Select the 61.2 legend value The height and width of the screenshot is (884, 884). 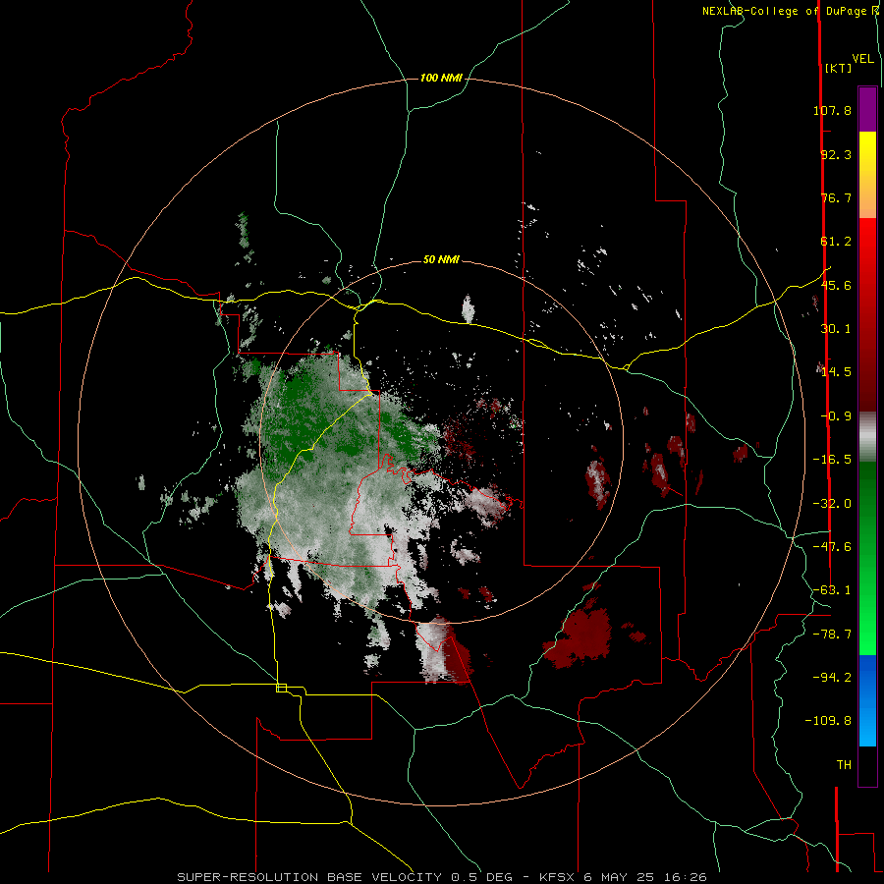click(836, 242)
